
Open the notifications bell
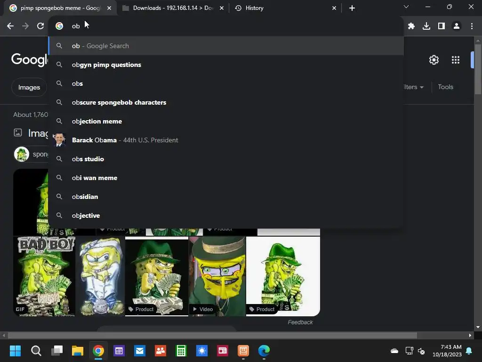469,351
